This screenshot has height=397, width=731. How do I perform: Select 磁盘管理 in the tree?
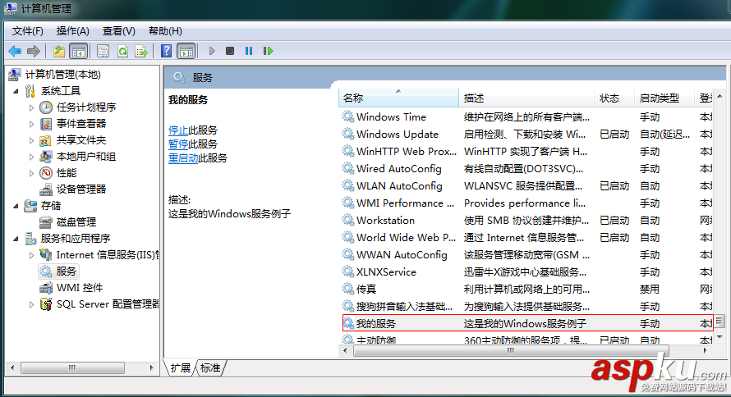(76, 222)
